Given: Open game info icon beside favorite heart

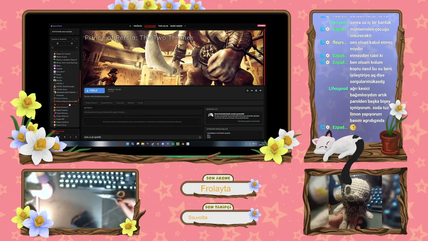Looking at the screenshot, I should 256,90.
